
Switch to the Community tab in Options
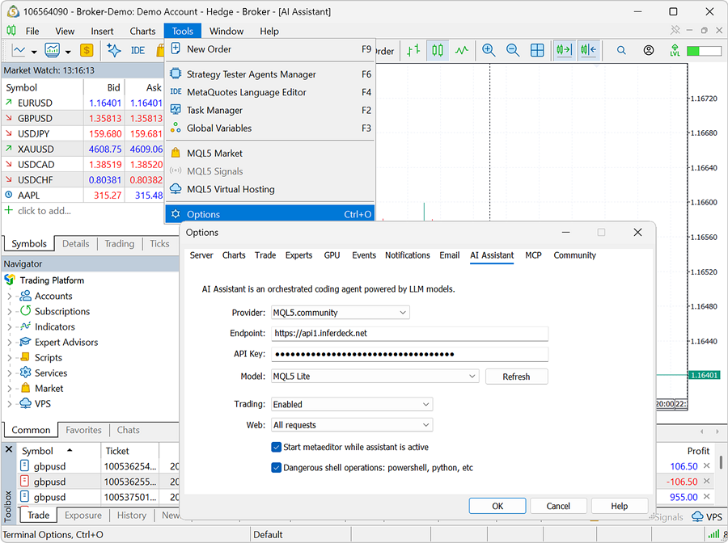point(574,255)
